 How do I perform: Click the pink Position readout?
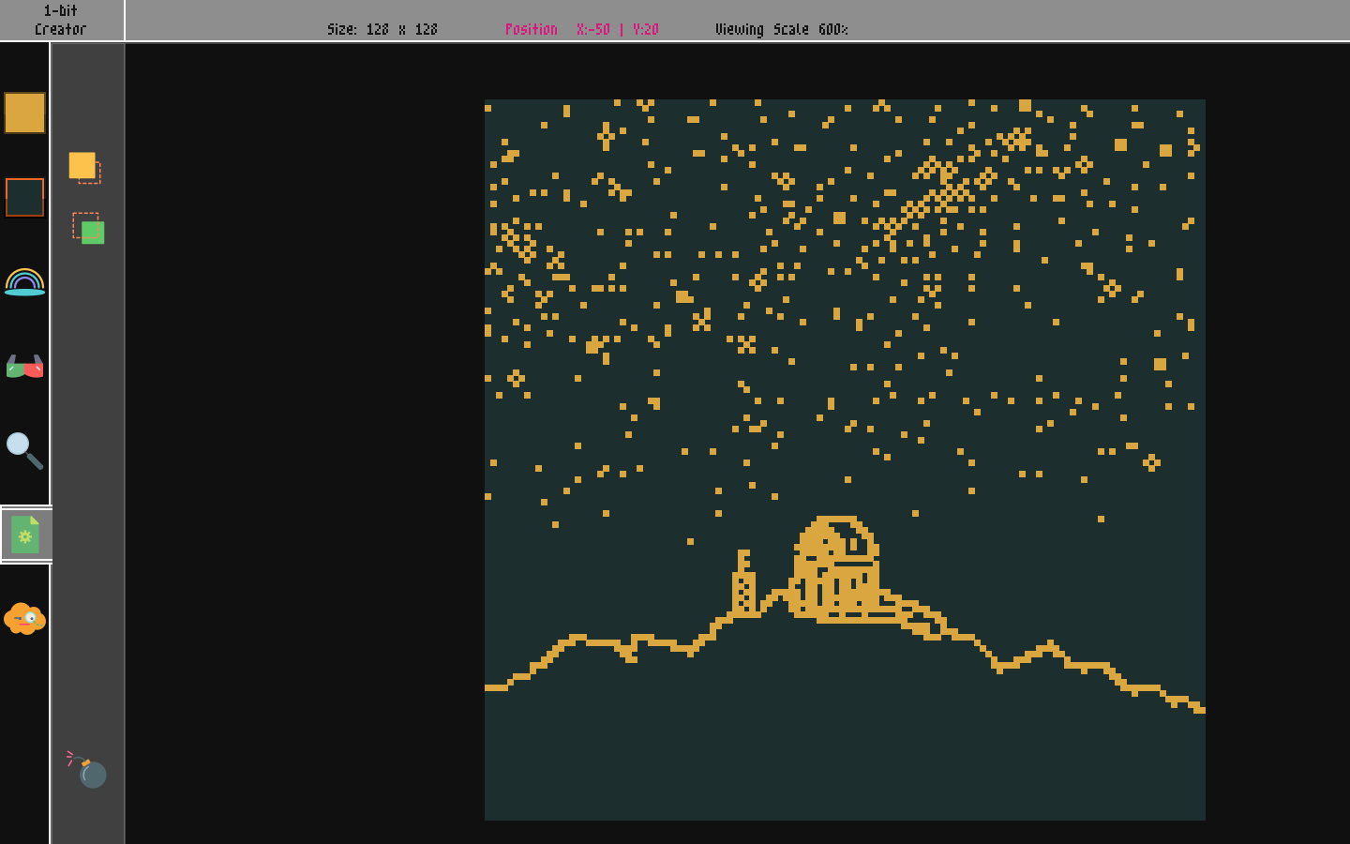(x=581, y=29)
